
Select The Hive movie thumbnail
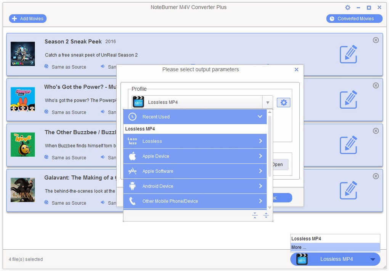click(x=23, y=144)
